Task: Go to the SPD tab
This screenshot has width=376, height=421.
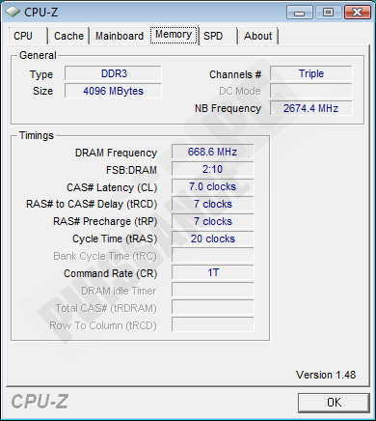Action: pos(218,36)
